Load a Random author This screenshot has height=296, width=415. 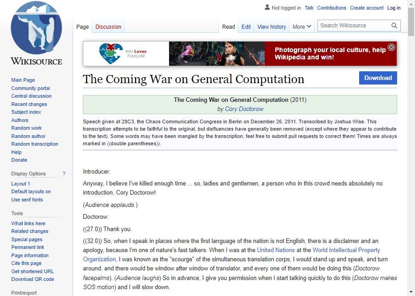(28, 136)
